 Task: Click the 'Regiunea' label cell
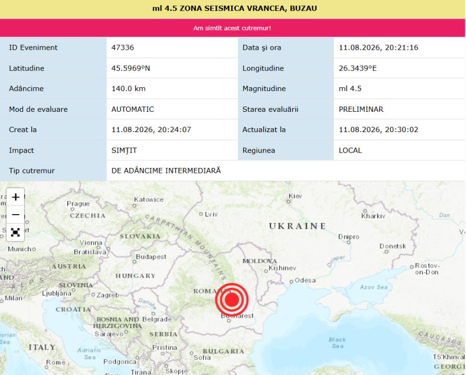tap(285, 150)
